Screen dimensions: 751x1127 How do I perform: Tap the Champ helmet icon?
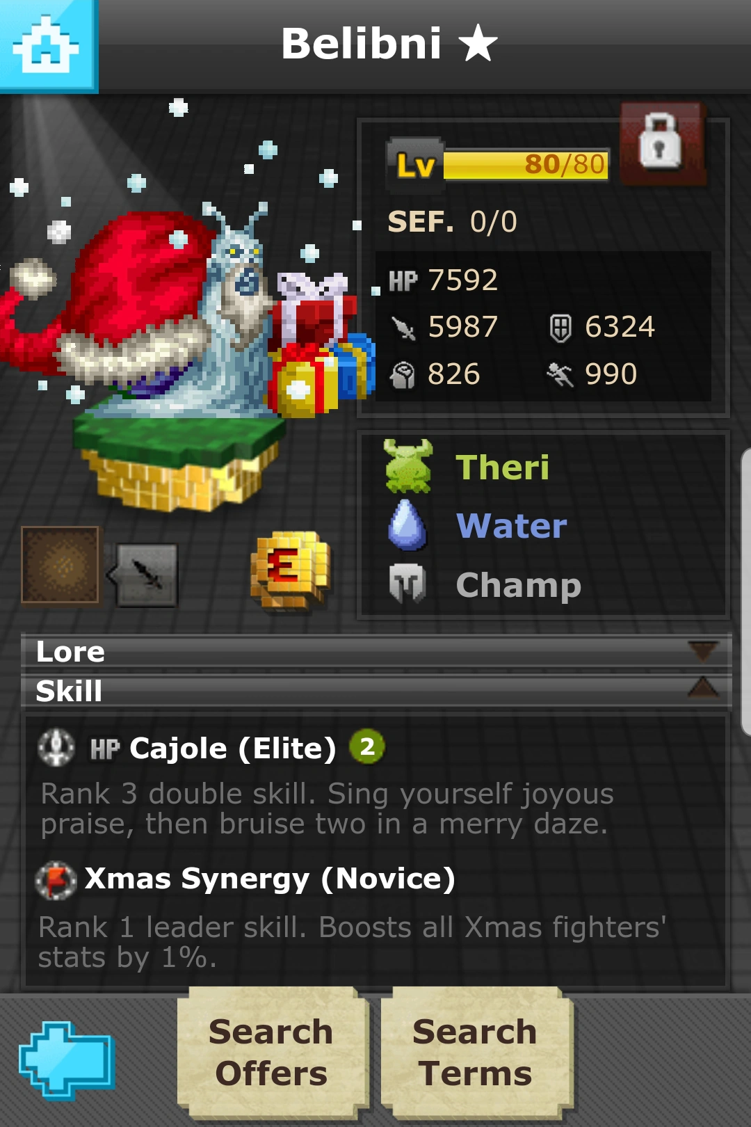[x=407, y=583]
